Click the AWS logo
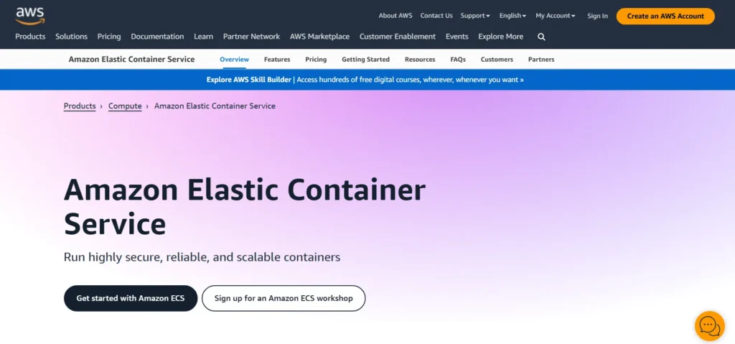The width and height of the screenshot is (735, 344). (30, 16)
